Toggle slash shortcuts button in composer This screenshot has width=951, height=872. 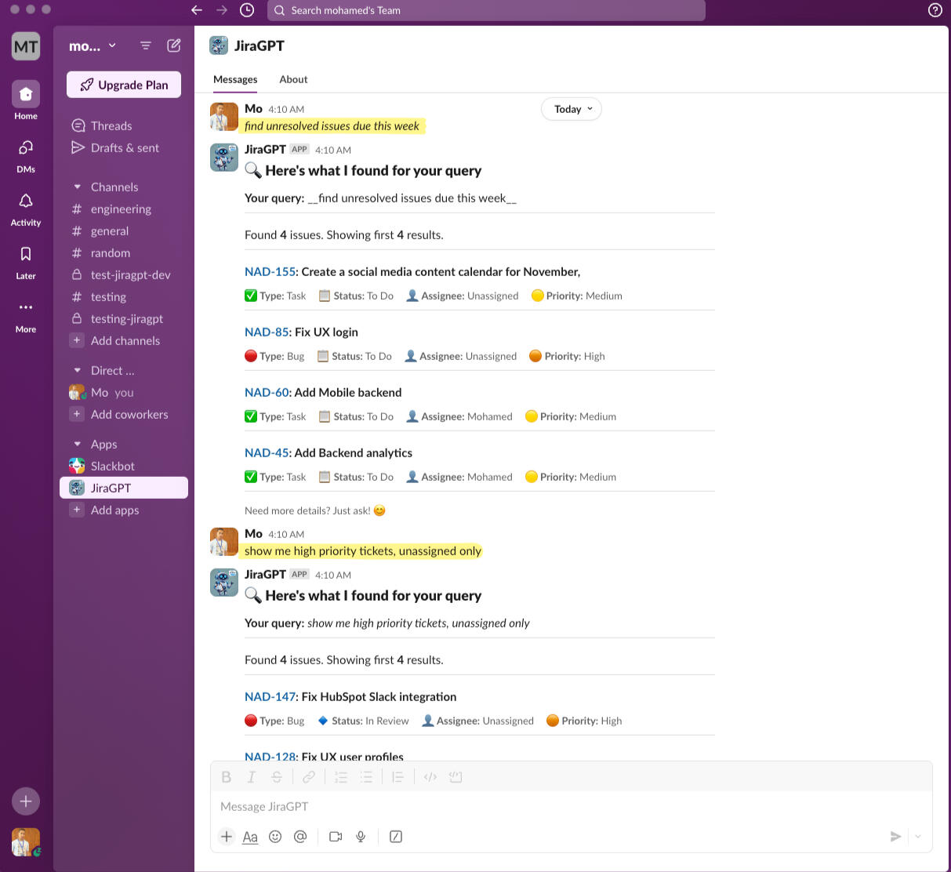(396, 837)
